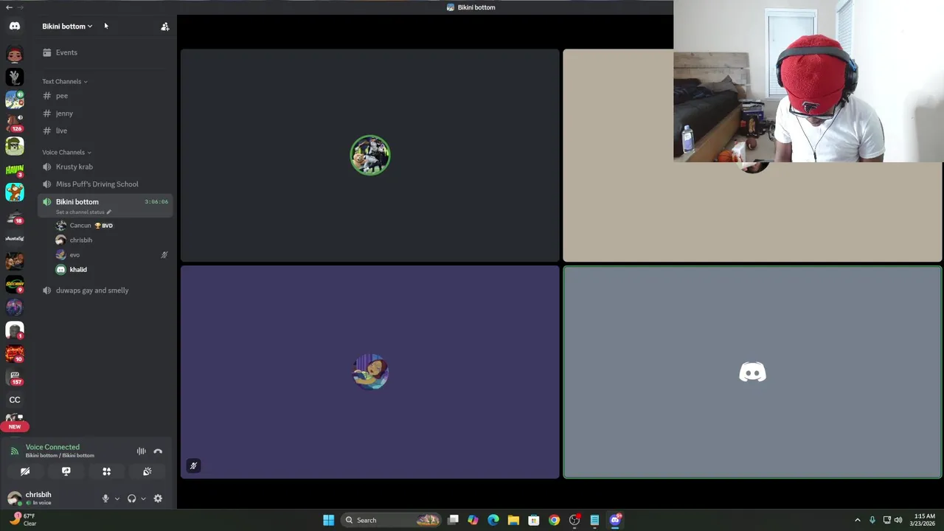This screenshot has height=531, width=944.
Task: Open noise suppression waveform icon
Action: 141,451
